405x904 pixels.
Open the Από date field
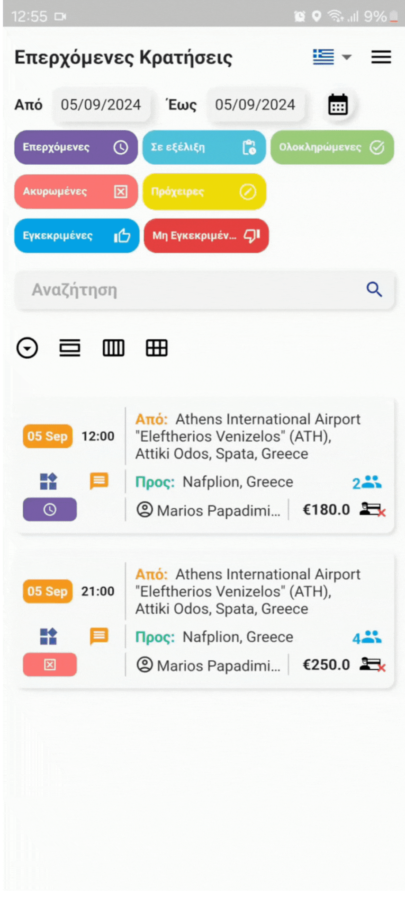(x=101, y=105)
